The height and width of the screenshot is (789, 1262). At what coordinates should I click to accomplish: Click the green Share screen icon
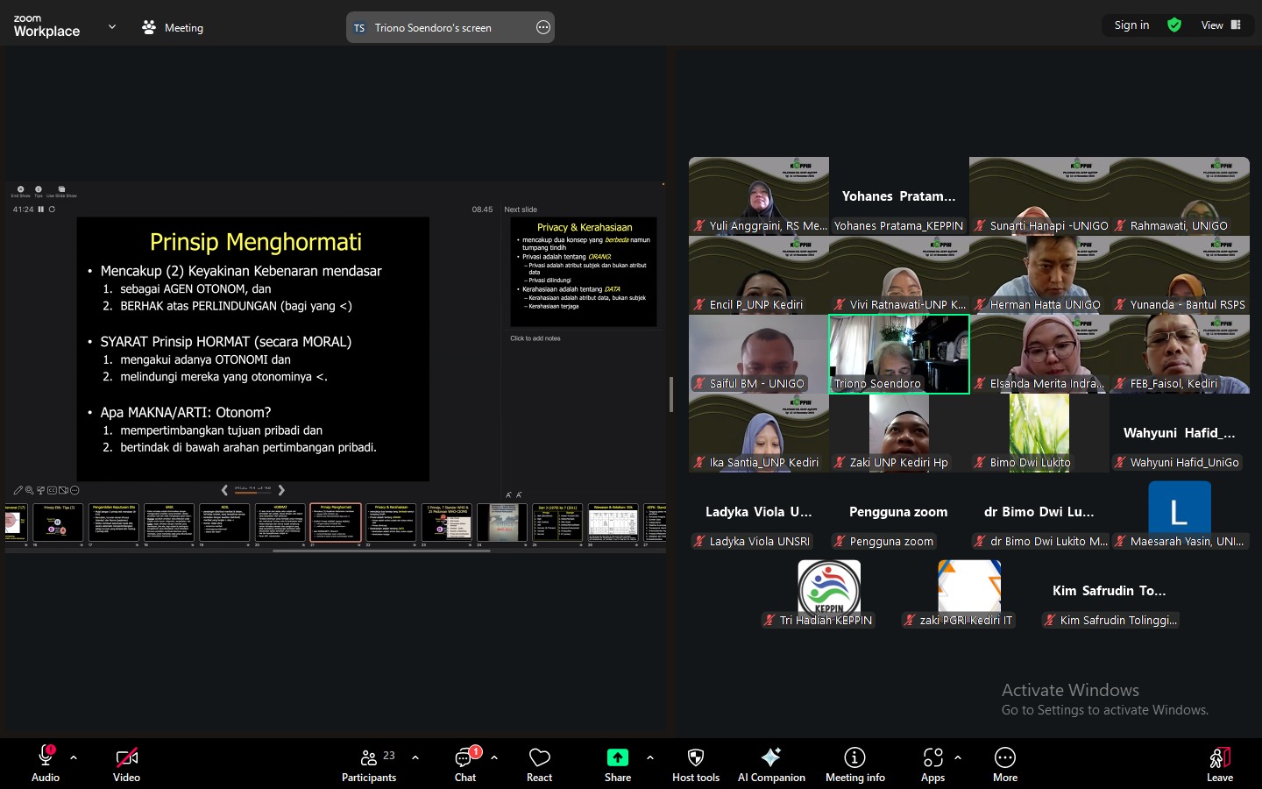pos(617,757)
